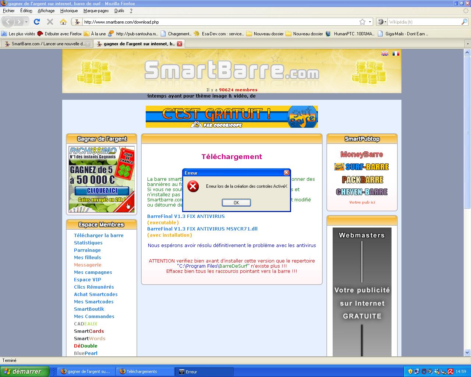Viewport: 471px width, 377px height.
Task: Open the ? help menu
Action: [131, 11]
